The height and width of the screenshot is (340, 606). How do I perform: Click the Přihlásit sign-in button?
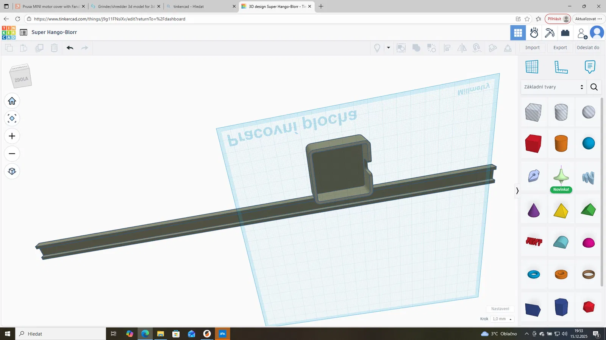pyautogui.click(x=558, y=19)
